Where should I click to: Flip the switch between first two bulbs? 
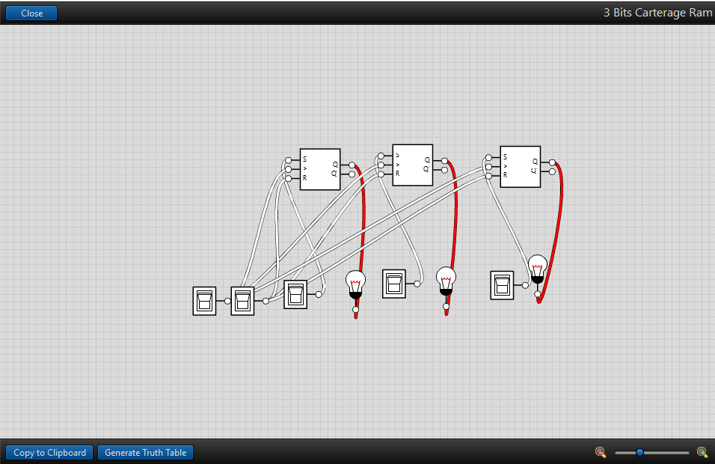pos(394,284)
